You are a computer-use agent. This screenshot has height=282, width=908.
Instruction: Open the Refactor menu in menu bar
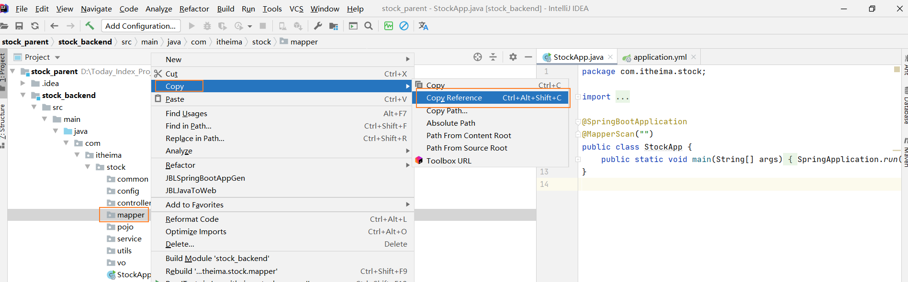tap(194, 9)
